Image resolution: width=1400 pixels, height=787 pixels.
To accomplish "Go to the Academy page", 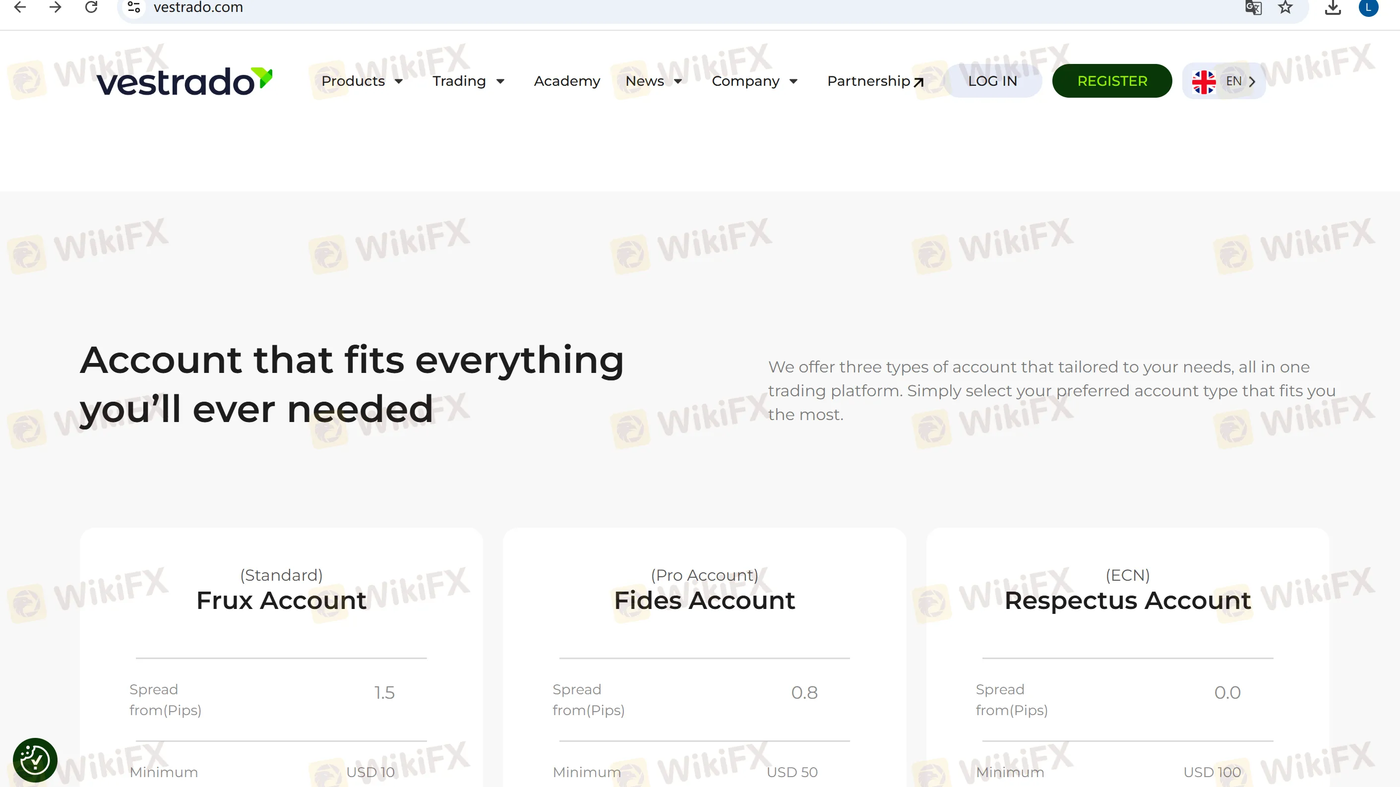I will 567,81.
